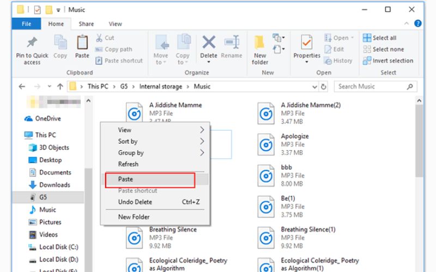The image size is (436, 272).
Task: Open Properties from the ribbon
Action: coord(307,44)
